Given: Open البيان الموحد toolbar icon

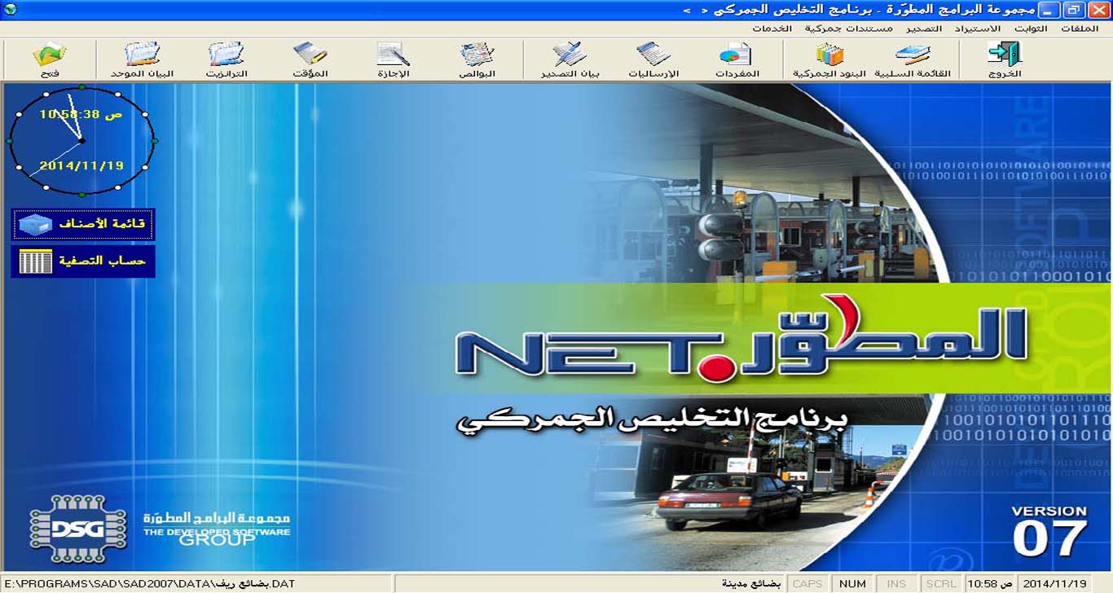Looking at the screenshot, I should pyautogui.click(x=143, y=59).
